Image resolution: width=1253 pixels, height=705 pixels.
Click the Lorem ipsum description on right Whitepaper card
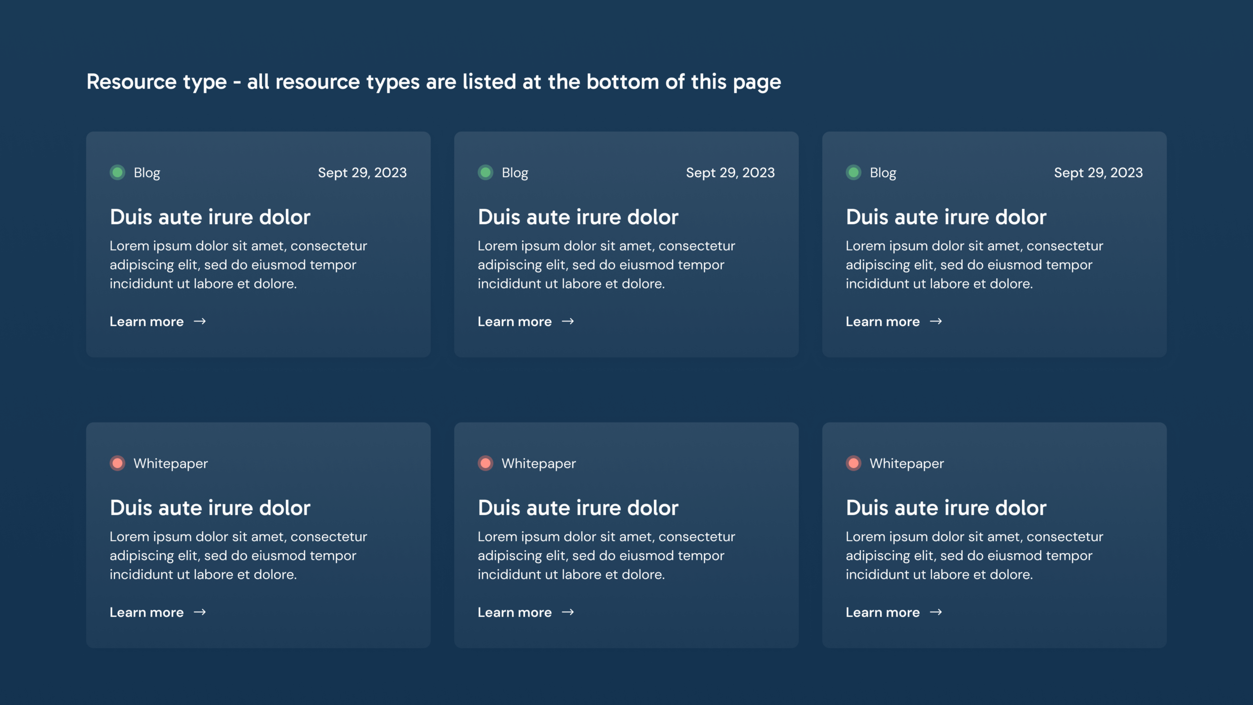point(975,556)
